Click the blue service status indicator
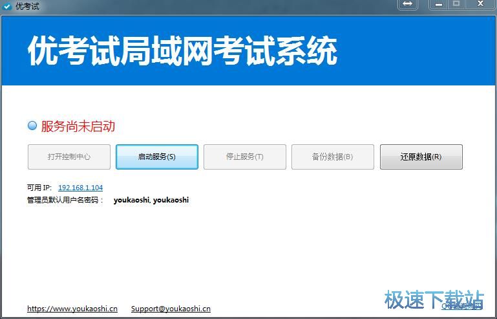 pos(32,126)
